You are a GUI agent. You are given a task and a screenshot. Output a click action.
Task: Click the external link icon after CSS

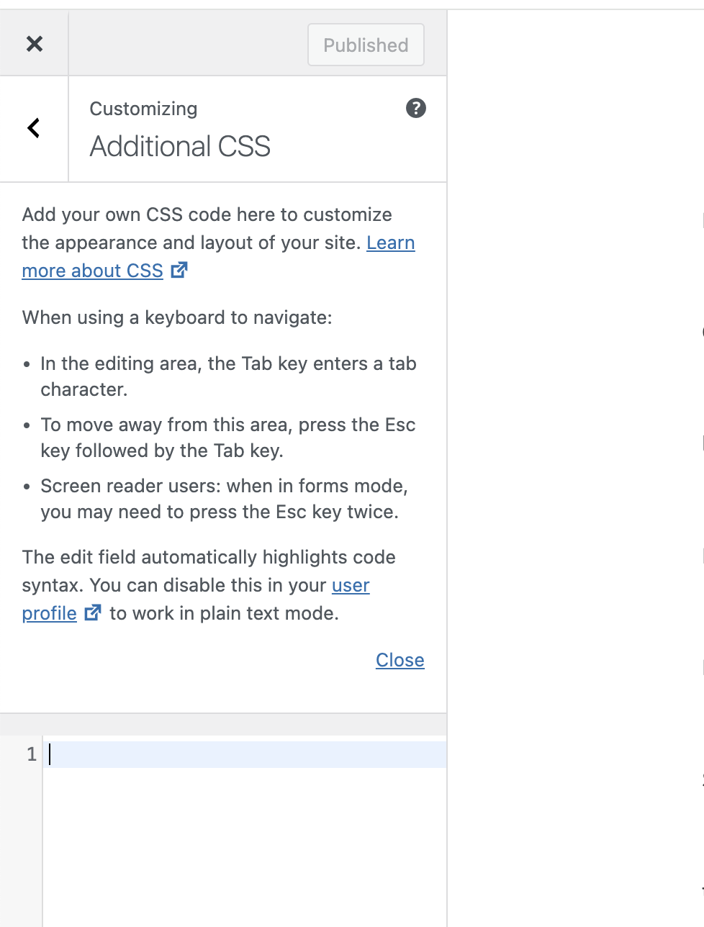tap(179, 270)
